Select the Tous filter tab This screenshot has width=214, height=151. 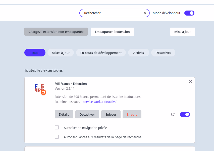35,53
